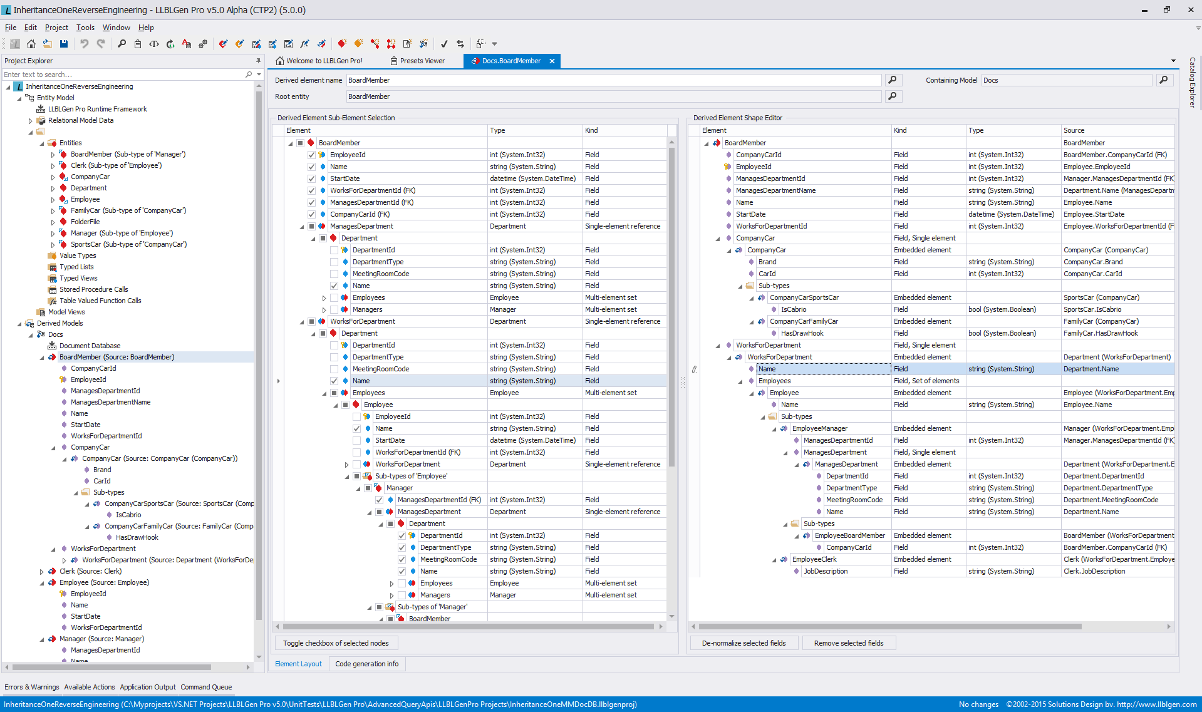Click the new orange diamond toolbar icon
Image resolution: width=1202 pixels, height=712 pixels.
pos(358,44)
